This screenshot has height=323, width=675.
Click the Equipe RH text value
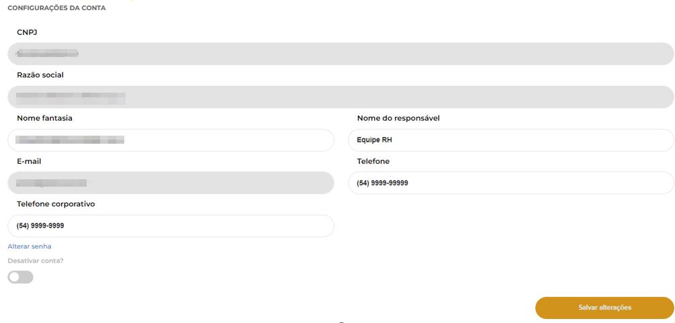(375, 140)
